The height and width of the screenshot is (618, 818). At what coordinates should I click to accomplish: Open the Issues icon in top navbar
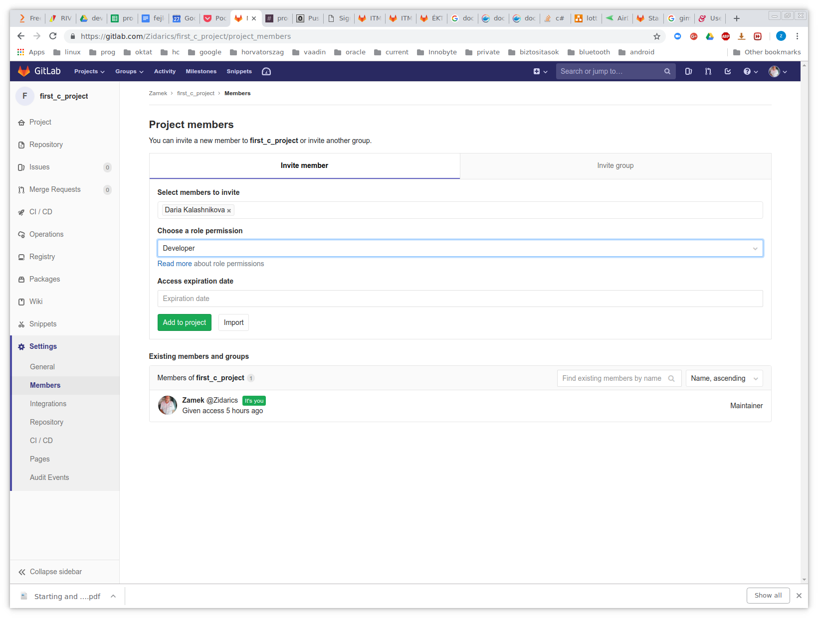click(x=688, y=71)
